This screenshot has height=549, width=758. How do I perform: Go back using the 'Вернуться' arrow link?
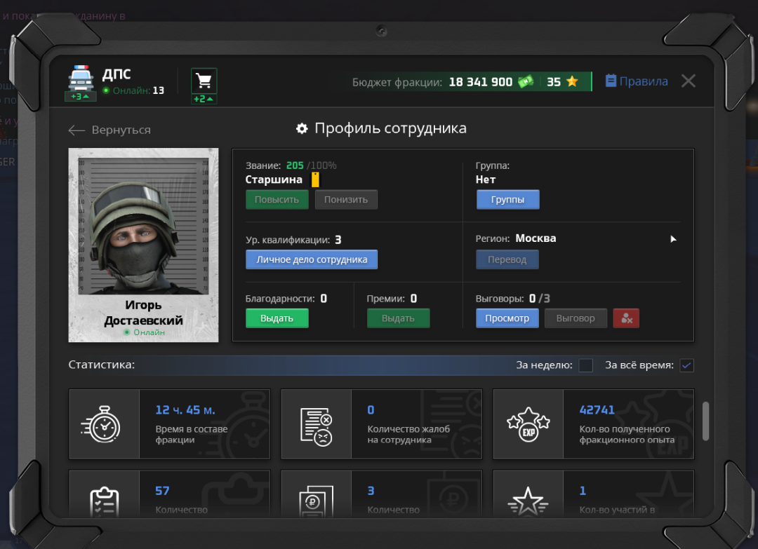(109, 130)
